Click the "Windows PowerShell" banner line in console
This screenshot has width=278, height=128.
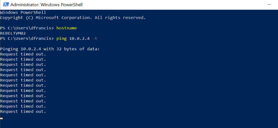23,13
